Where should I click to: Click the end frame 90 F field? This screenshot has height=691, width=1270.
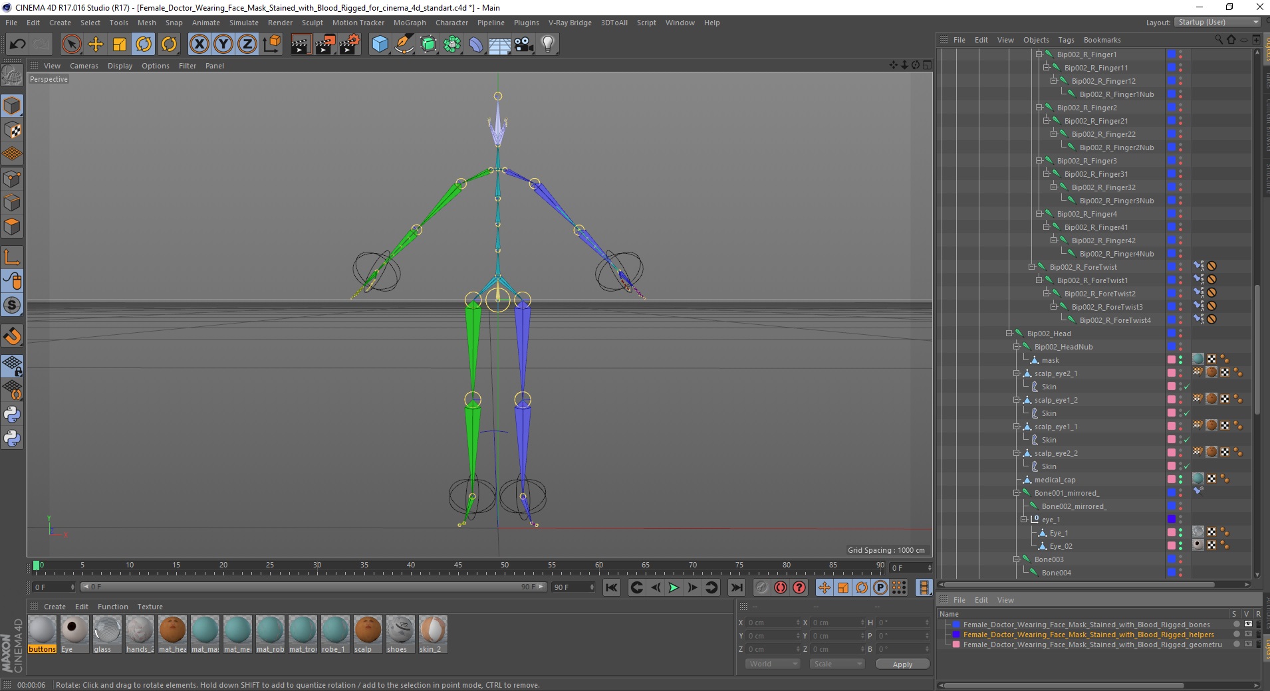(x=572, y=587)
